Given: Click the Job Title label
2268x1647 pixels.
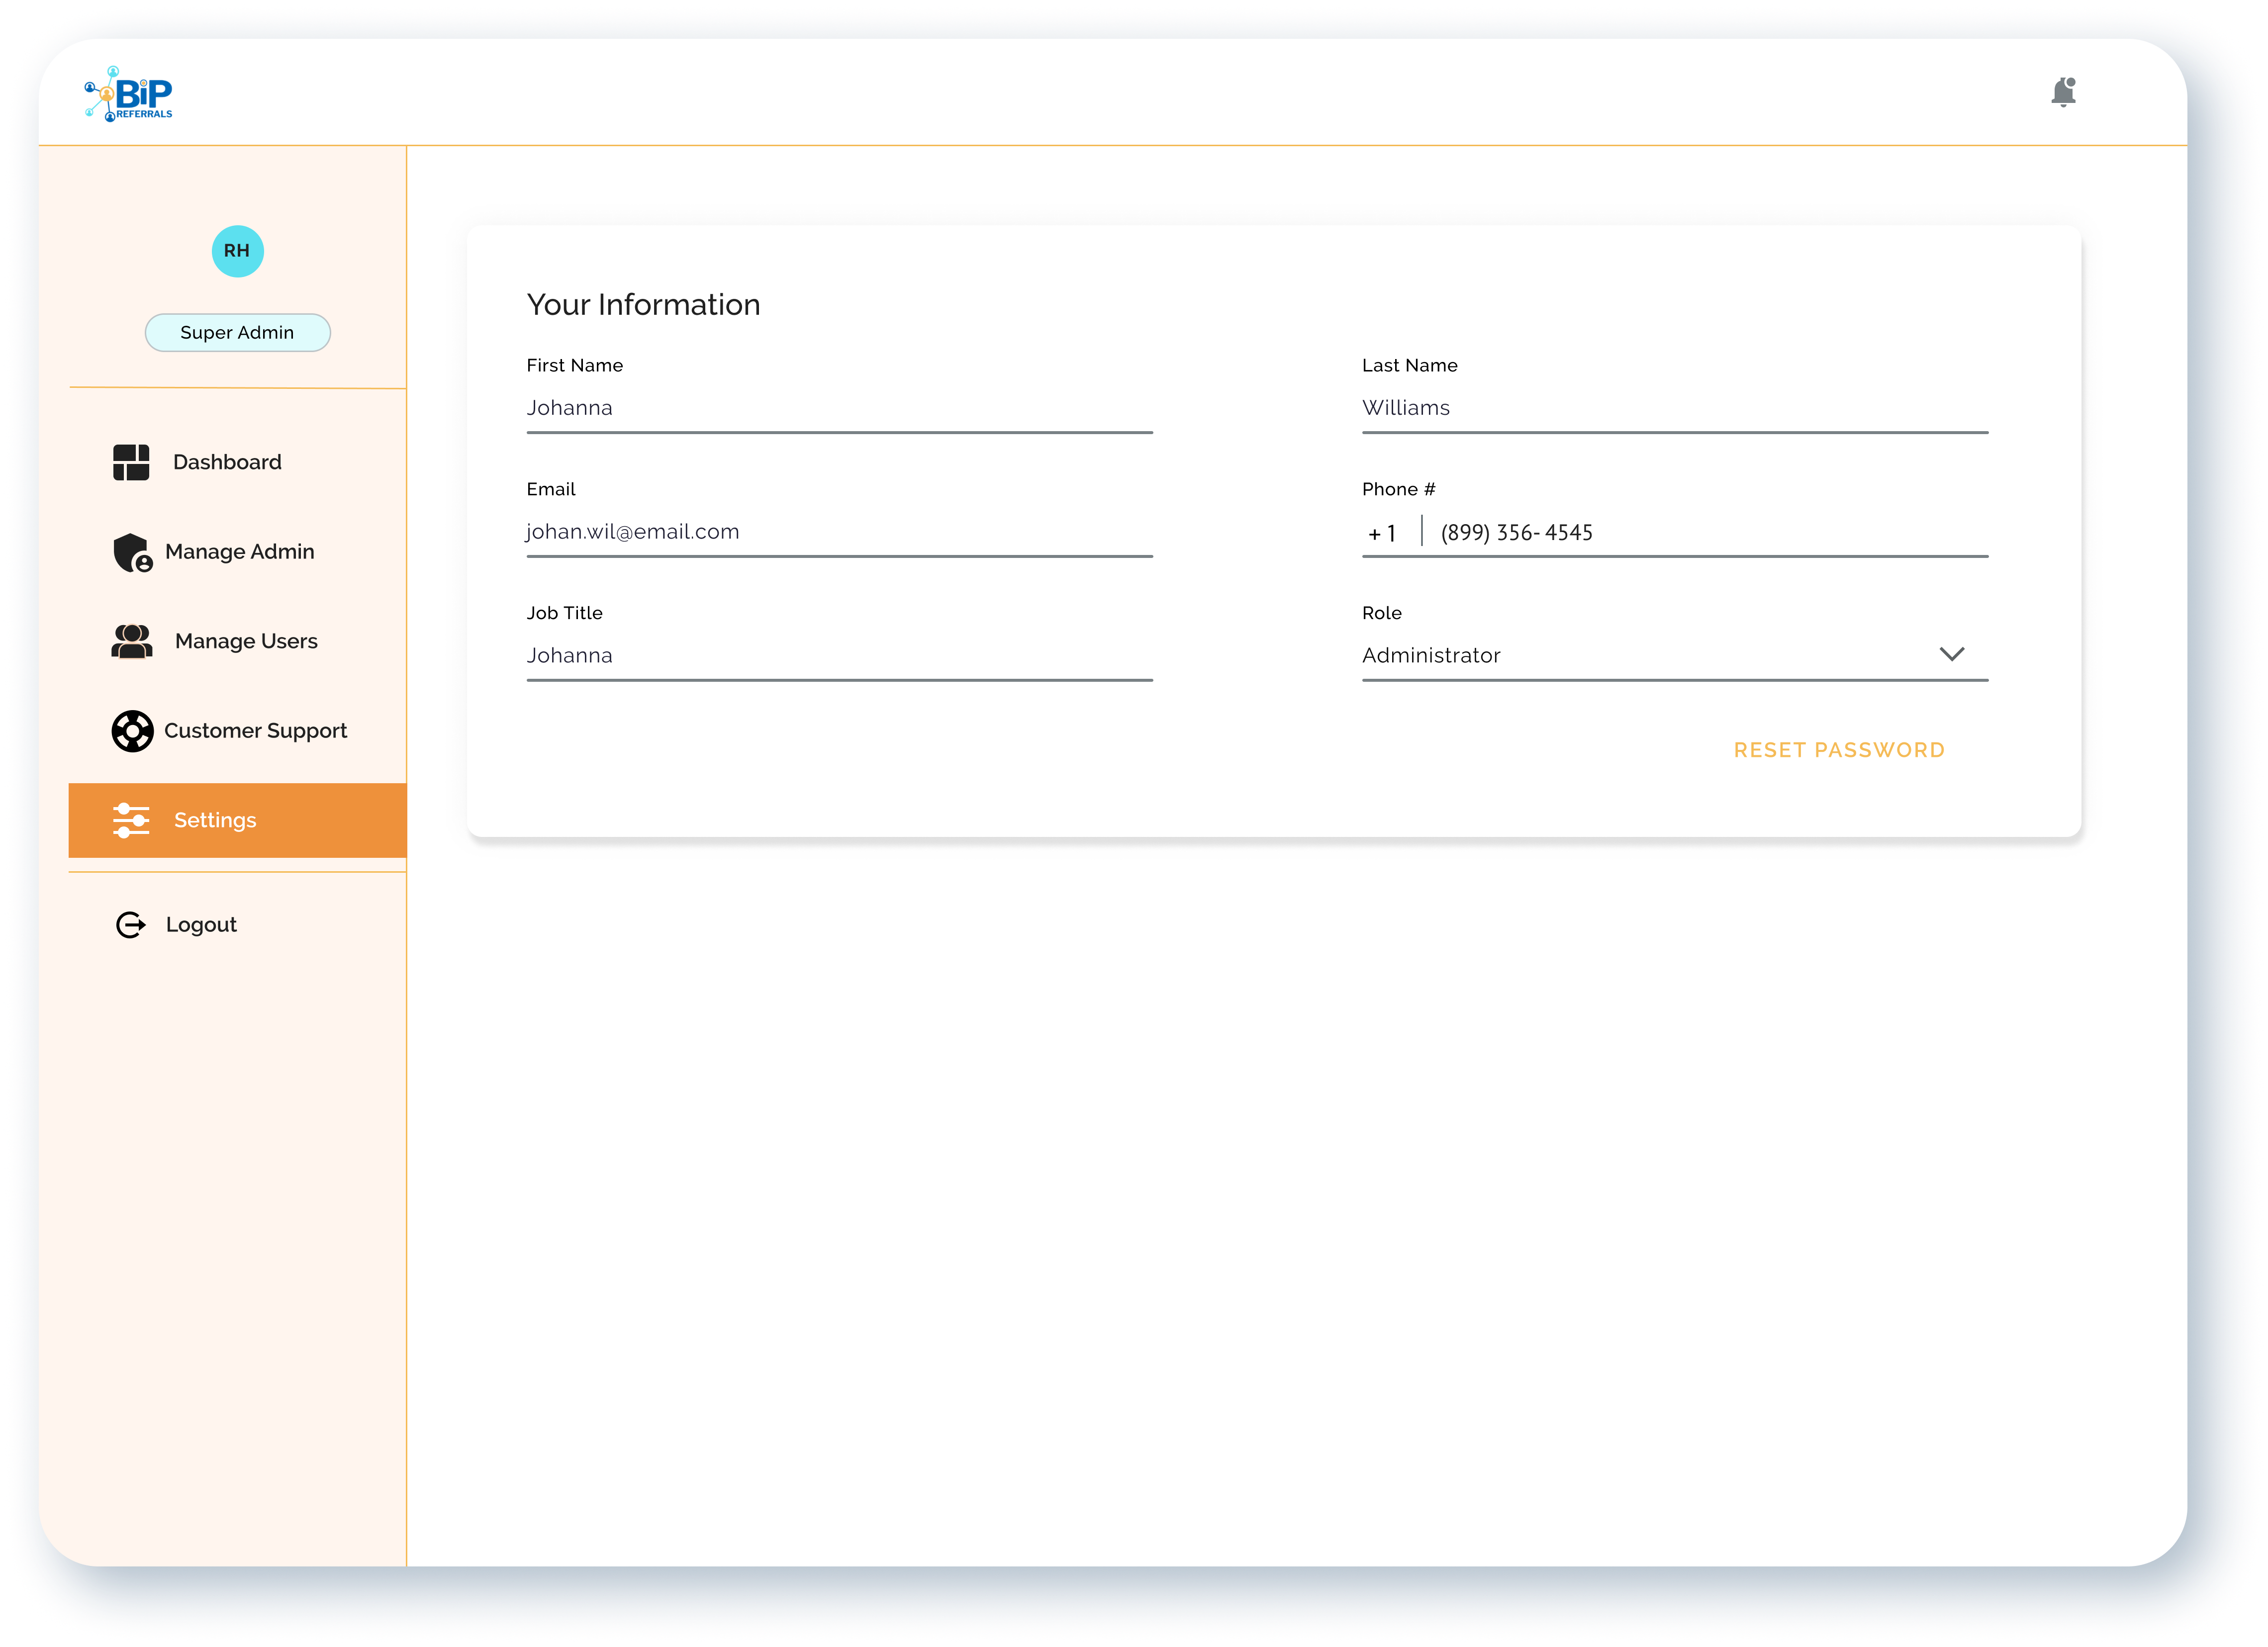Looking at the screenshot, I should [x=564, y=613].
